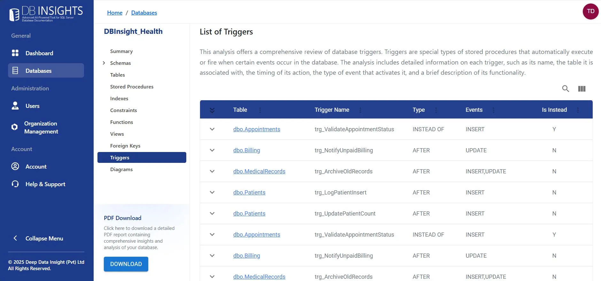Expand the Schemas tree node

click(x=104, y=63)
